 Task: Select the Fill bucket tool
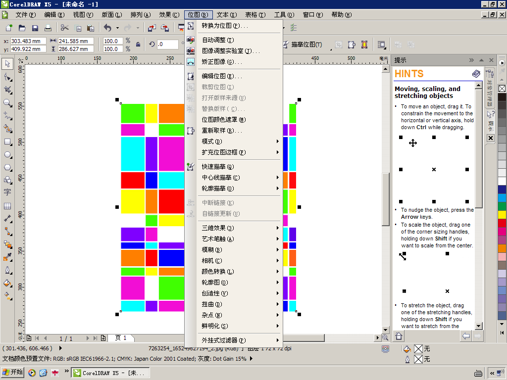pyautogui.click(x=7, y=283)
